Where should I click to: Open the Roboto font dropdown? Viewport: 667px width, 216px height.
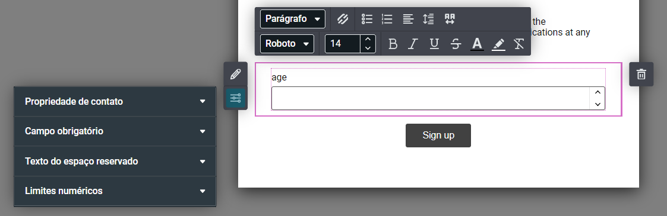(287, 44)
